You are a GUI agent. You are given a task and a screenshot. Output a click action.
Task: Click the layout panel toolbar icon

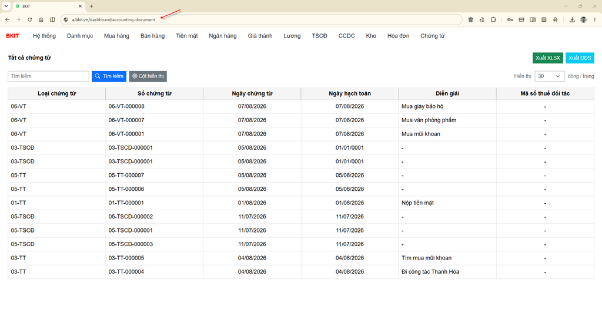(x=544, y=19)
